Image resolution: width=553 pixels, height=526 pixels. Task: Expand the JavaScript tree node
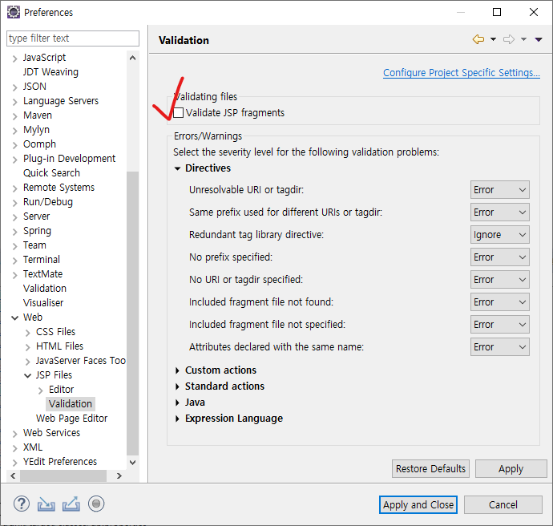click(x=14, y=59)
